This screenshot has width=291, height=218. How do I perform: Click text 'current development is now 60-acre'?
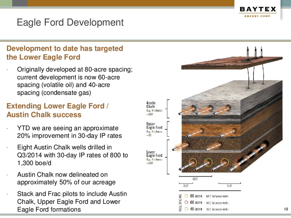68,77
